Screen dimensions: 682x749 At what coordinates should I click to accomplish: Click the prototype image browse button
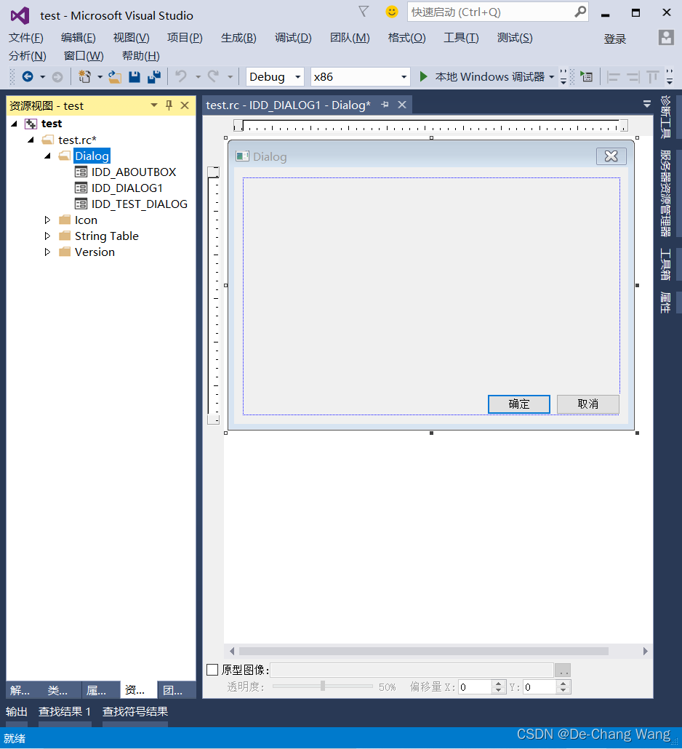563,670
